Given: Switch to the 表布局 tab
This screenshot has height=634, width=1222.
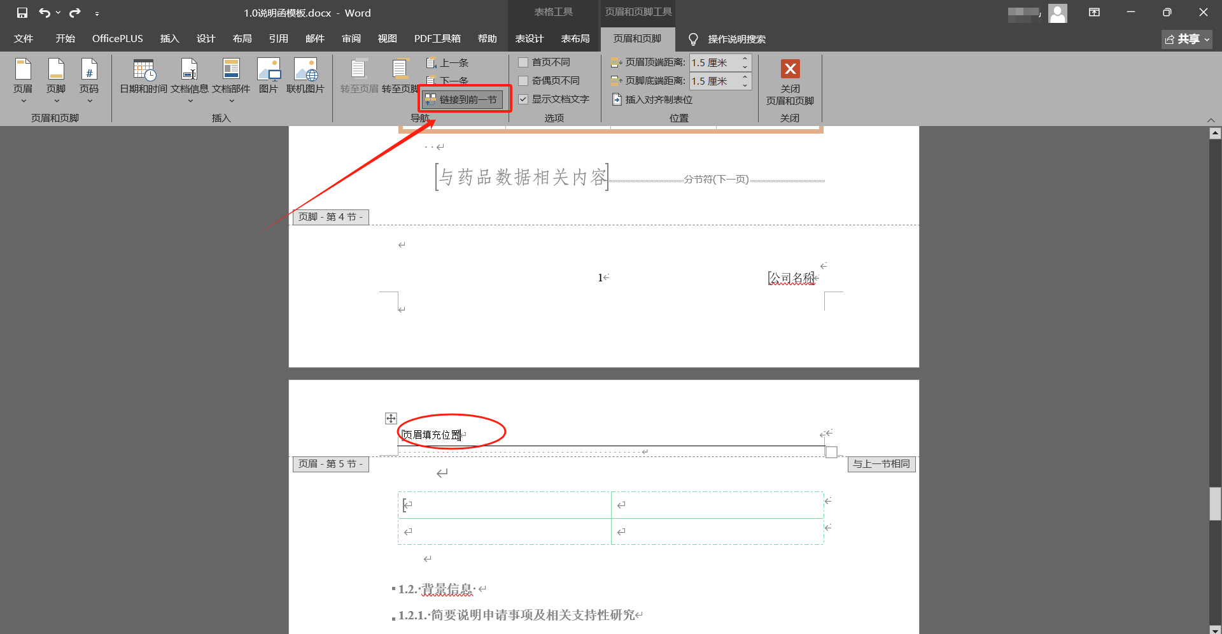Looking at the screenshot, I should [x=575, y=39].
